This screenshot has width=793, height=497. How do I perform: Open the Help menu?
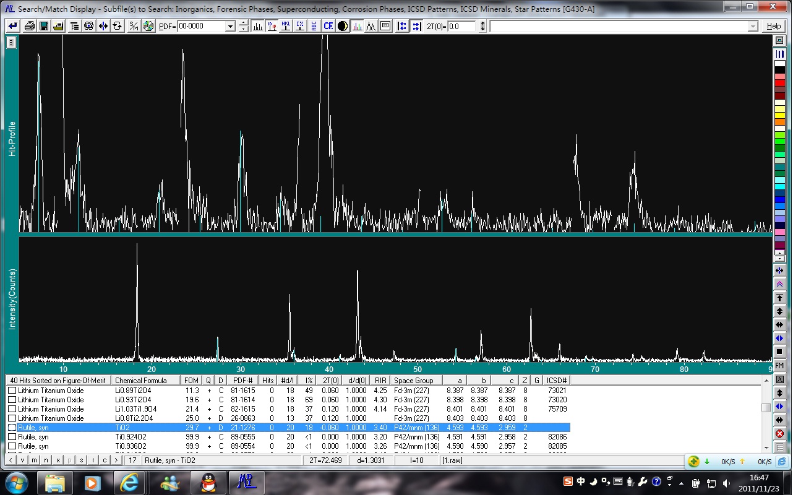(773, 26)
